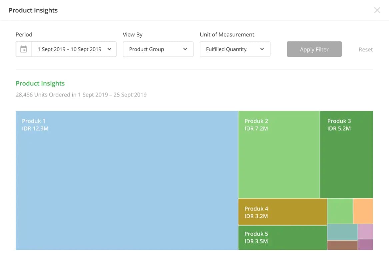Viewport: 389px width, 266px height.
Task: Expand the View By Product Group dropdown
Action: 158,49
